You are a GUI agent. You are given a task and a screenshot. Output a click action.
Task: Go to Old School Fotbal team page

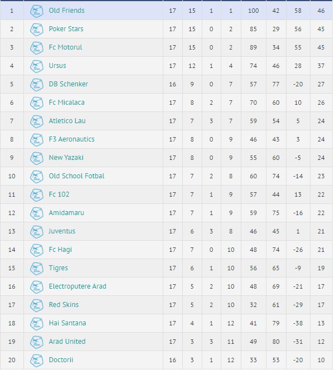[x=76, y=176]
